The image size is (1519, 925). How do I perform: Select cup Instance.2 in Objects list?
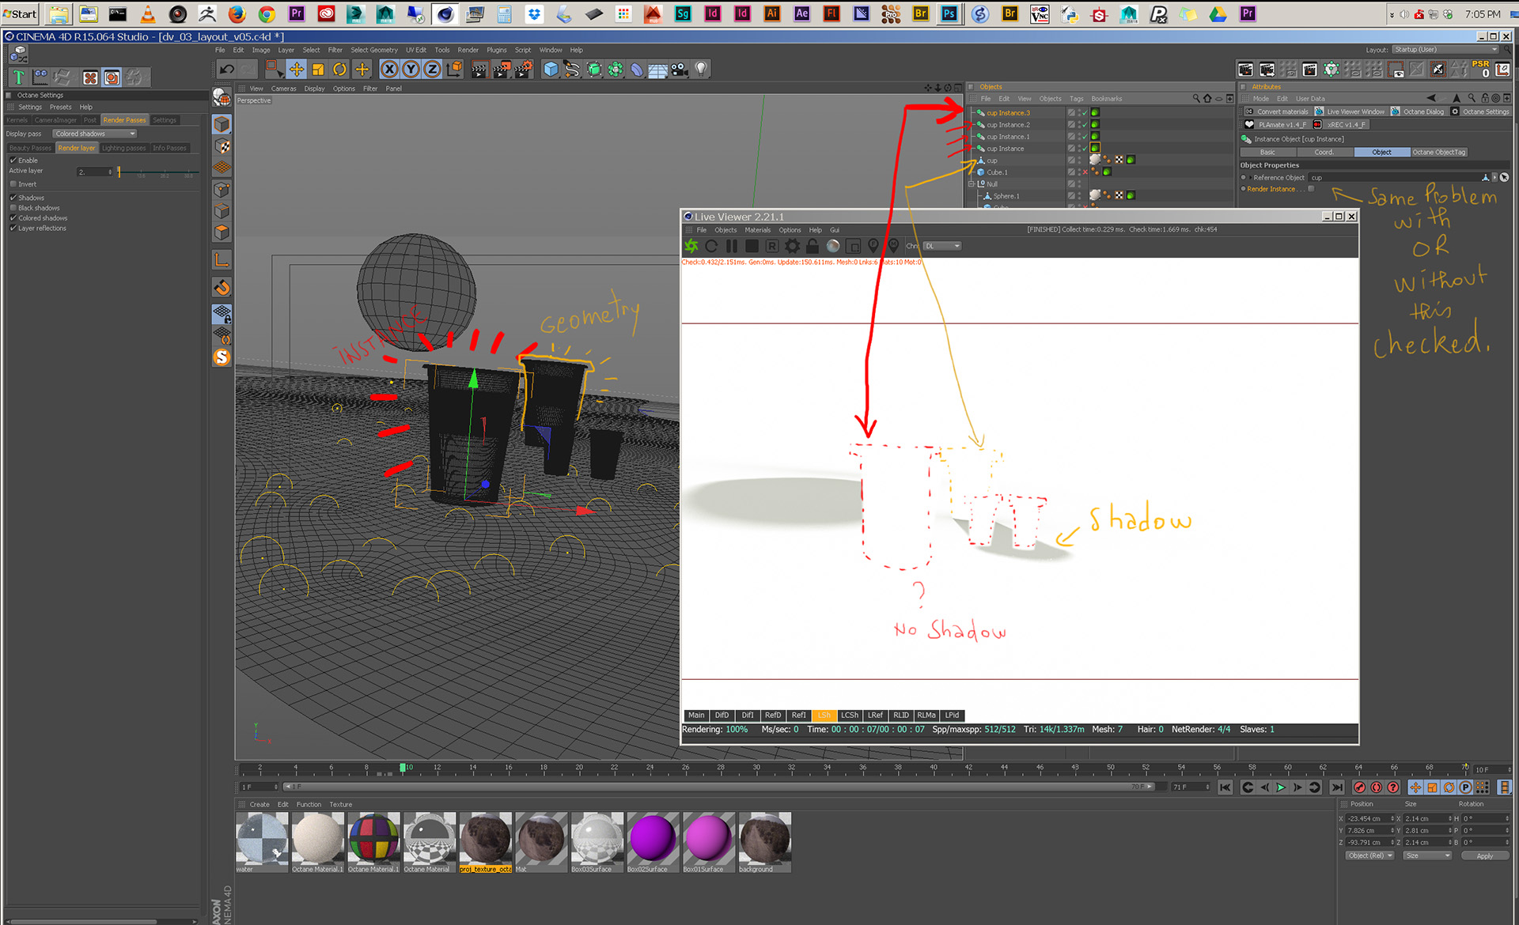[1008, 125]
